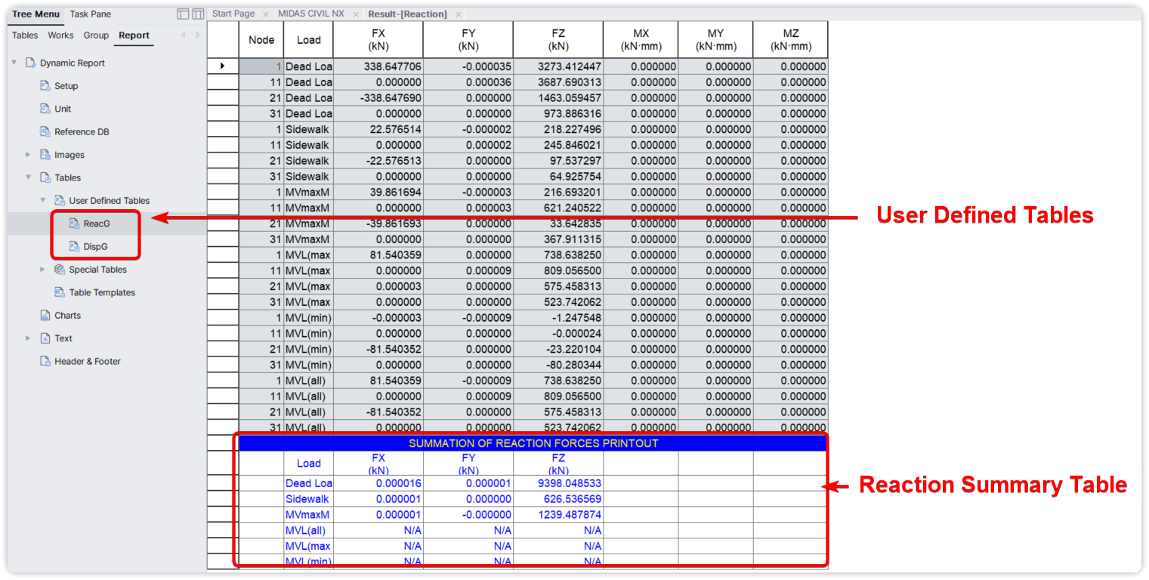Click the Load column header
Screen dimensions: 1149x580
tap(308, 40)
